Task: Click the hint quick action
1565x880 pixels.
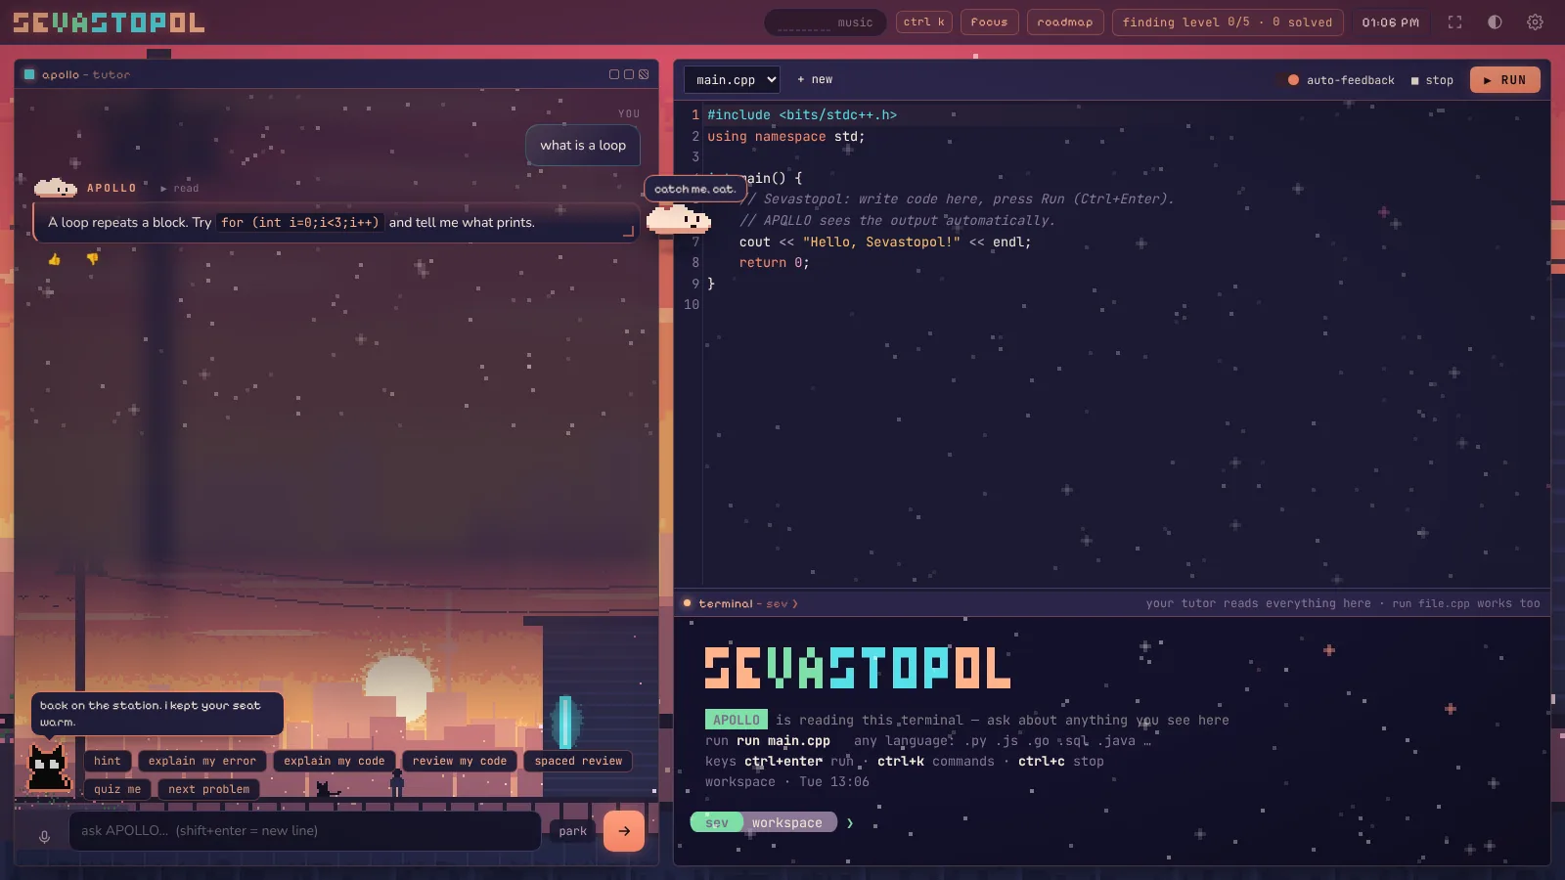Action: click(108, 761)
